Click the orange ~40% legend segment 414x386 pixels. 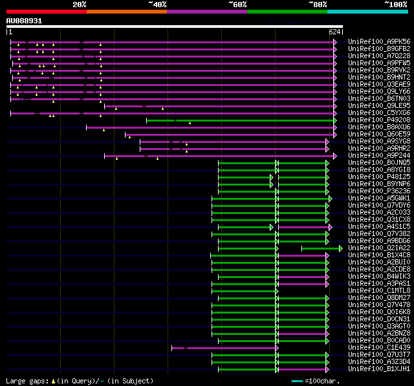tap(127, 12)
